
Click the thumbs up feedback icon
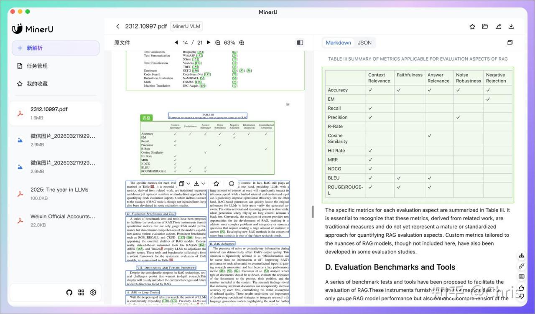click(x=521, y=287)
